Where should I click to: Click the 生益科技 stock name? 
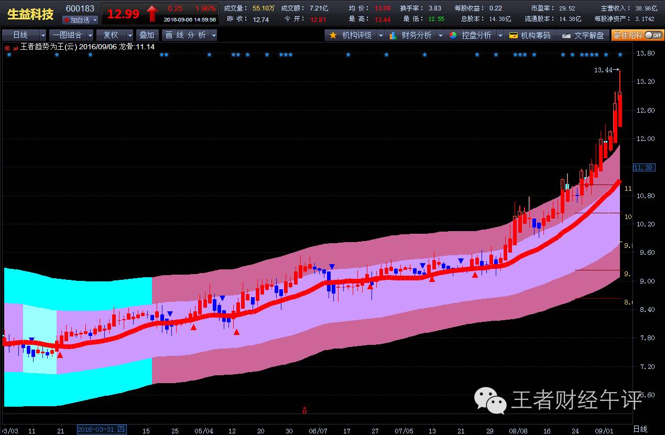[30, 14]
